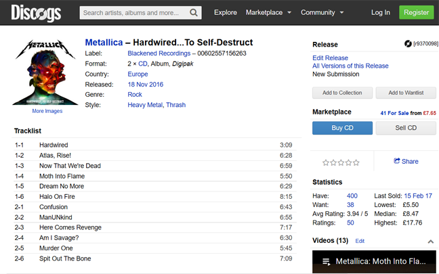Open the Discogs logo homepage
This screenshot has width=439, height=274.
click(36, 13)
